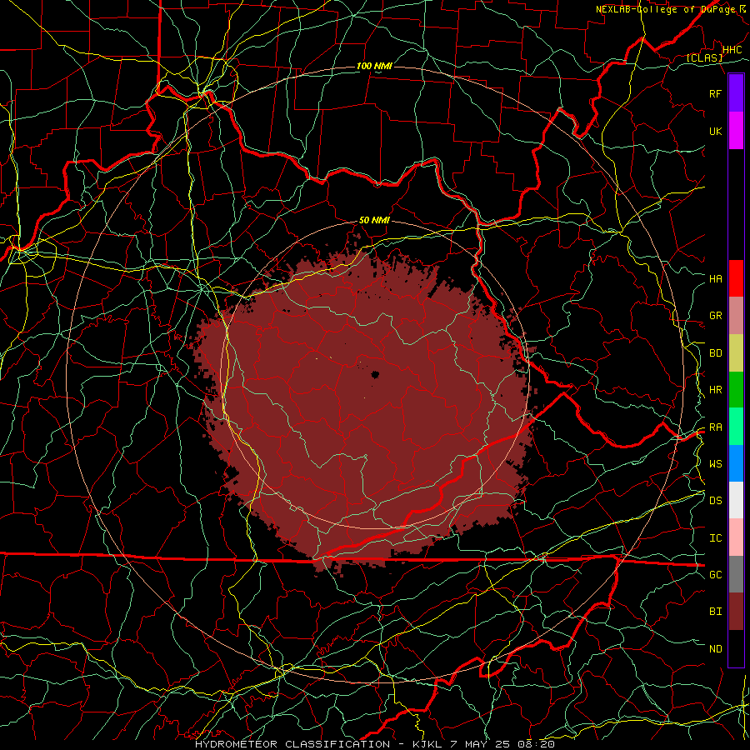Viewport: 750px width, 750px height.
Task: Click the "IC" legend label
Action: click(x=715, y=538)
